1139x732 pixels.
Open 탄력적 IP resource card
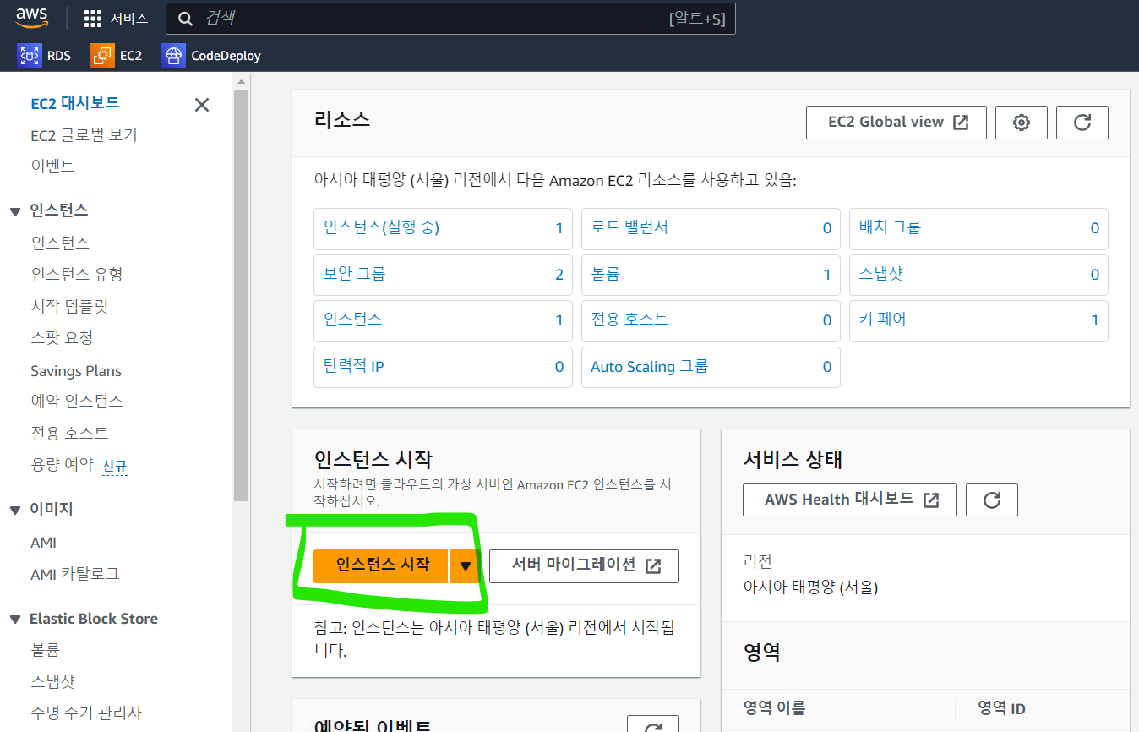point(443,367)
